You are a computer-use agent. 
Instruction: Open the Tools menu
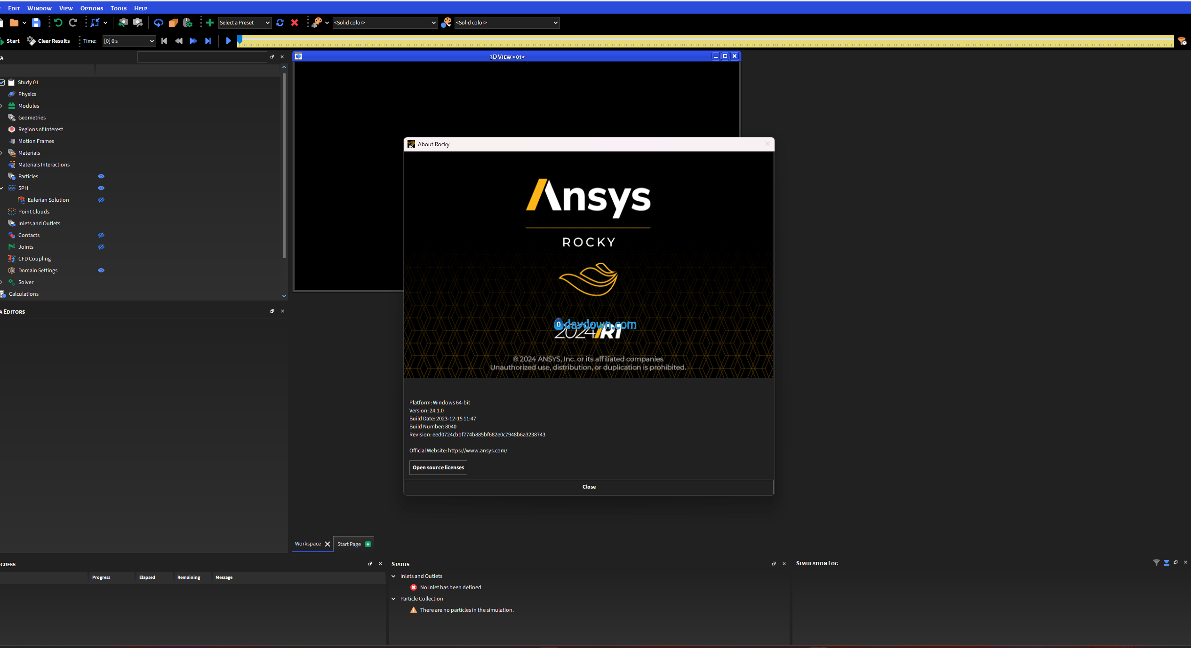119,8
